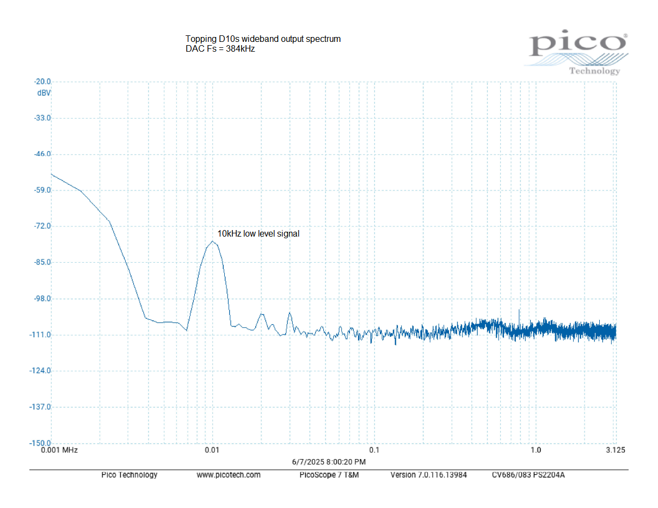Click the 0.01 frequency axis label

(x=212, y=450)
